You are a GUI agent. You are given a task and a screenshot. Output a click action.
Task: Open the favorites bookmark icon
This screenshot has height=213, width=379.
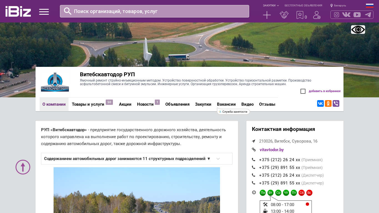click(300, 15)
